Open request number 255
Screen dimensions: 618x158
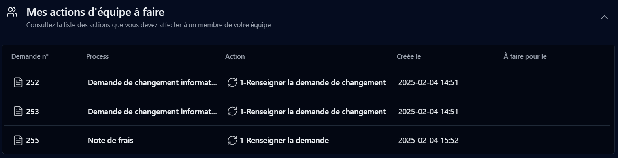coord(32,140)
